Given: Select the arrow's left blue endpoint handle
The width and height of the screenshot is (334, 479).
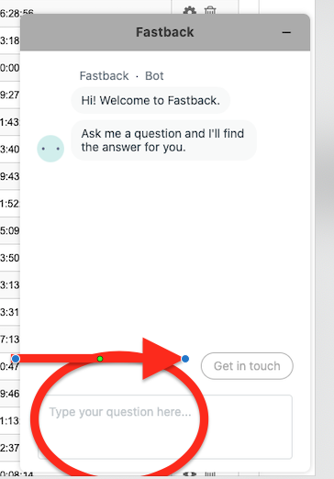Looking at the screenshot, I should (16, 359).
